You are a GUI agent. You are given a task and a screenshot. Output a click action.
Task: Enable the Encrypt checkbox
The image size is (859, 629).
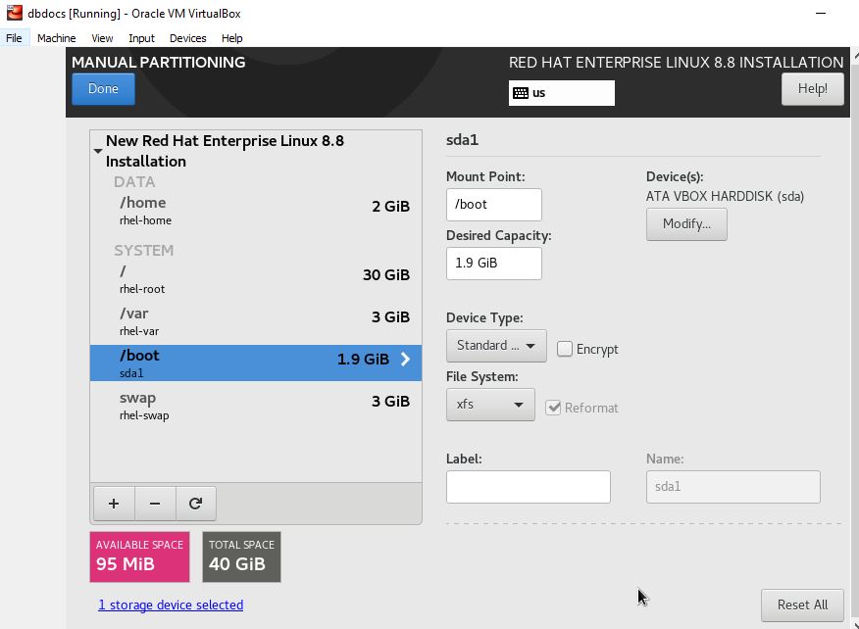pos(564,349)
